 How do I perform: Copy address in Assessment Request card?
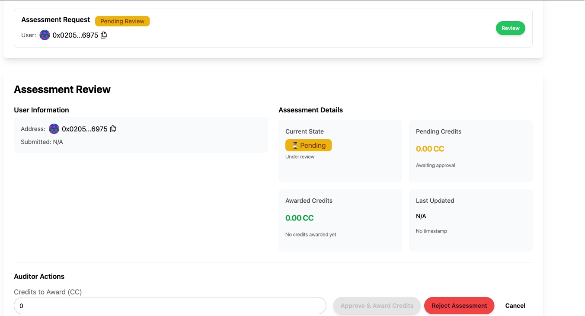(104, 35)
